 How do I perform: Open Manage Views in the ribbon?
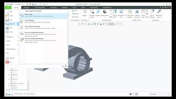tap(92, 14)
